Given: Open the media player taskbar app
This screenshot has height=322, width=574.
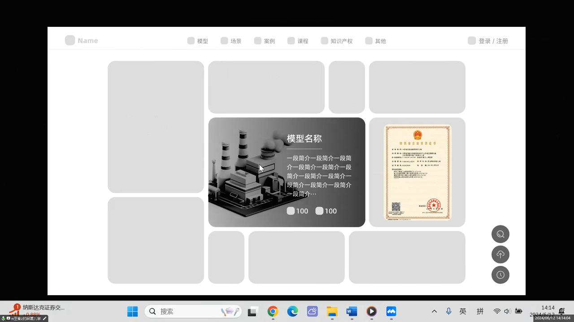Looking at the screenshot, I should click(x=371, y=311).
